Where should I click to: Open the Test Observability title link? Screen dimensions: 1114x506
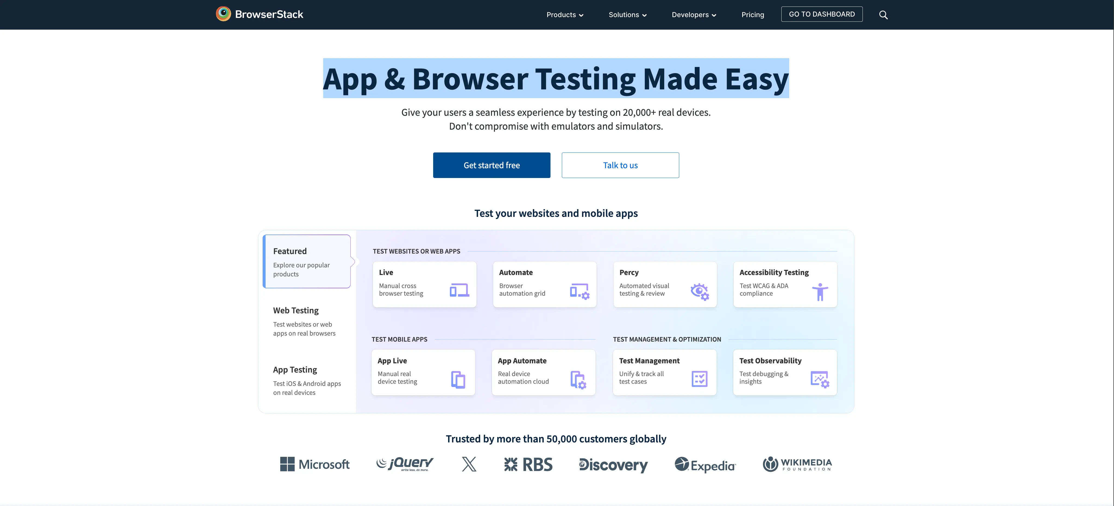click(x=770, y=361)
